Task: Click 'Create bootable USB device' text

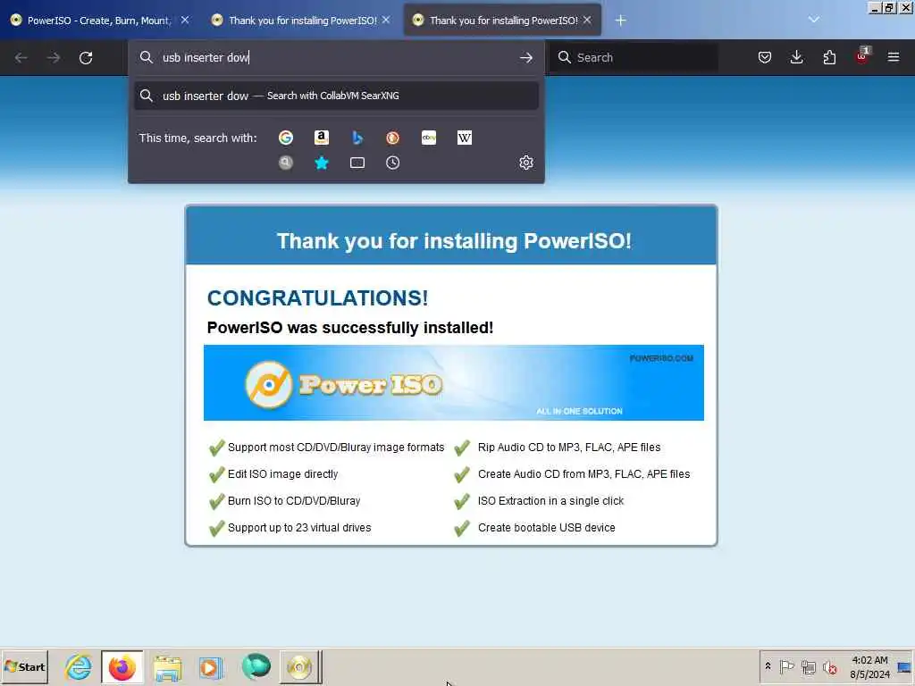Action: pos(547,528)
